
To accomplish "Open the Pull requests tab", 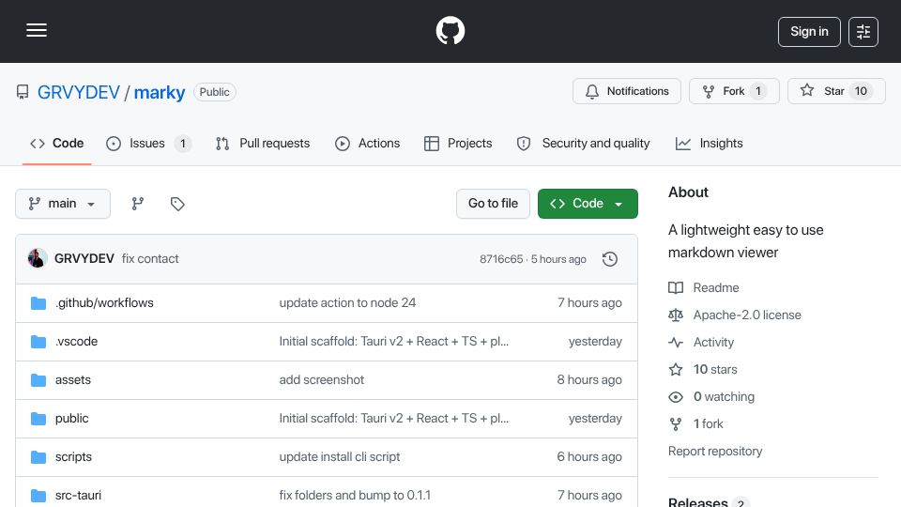I will 263,143.
